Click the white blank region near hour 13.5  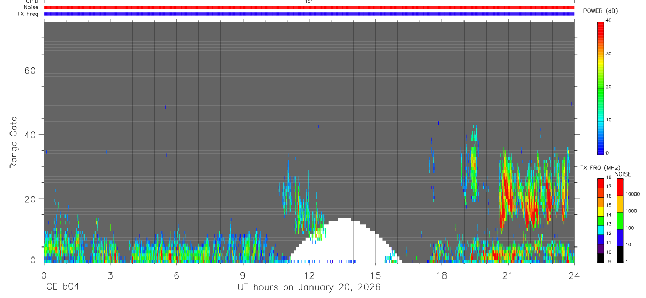pyautogui.click(x=345, y=242)
